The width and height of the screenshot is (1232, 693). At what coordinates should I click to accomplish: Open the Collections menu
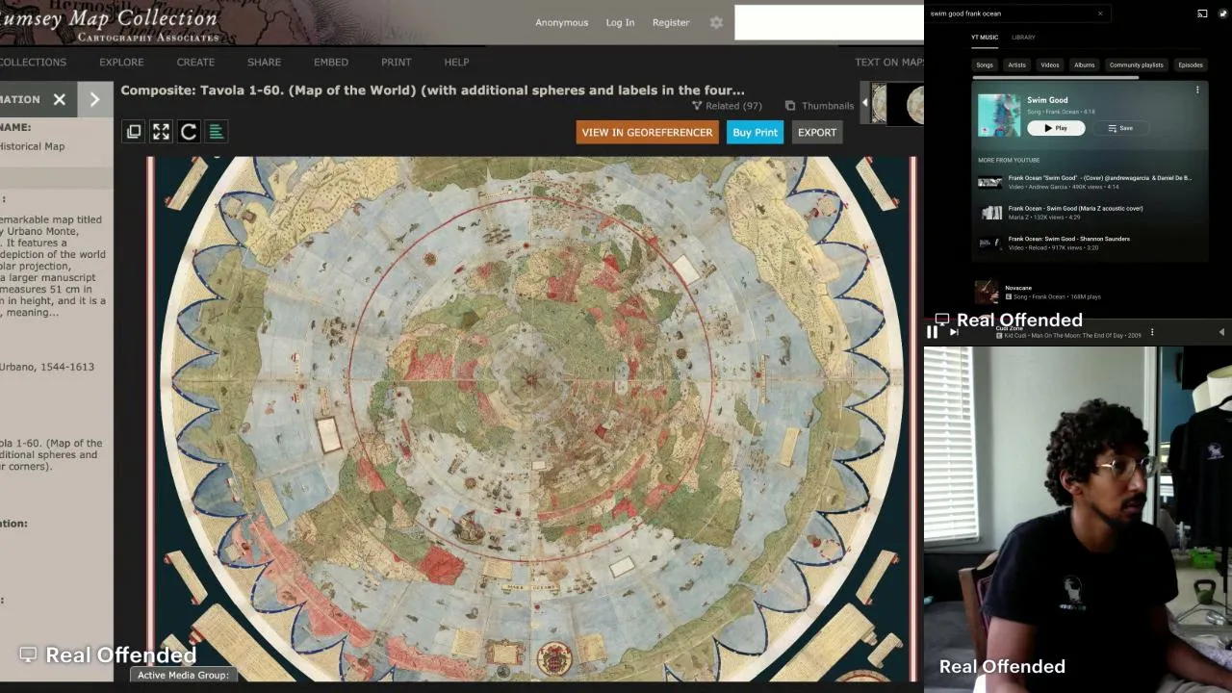(x=33, y=63)
